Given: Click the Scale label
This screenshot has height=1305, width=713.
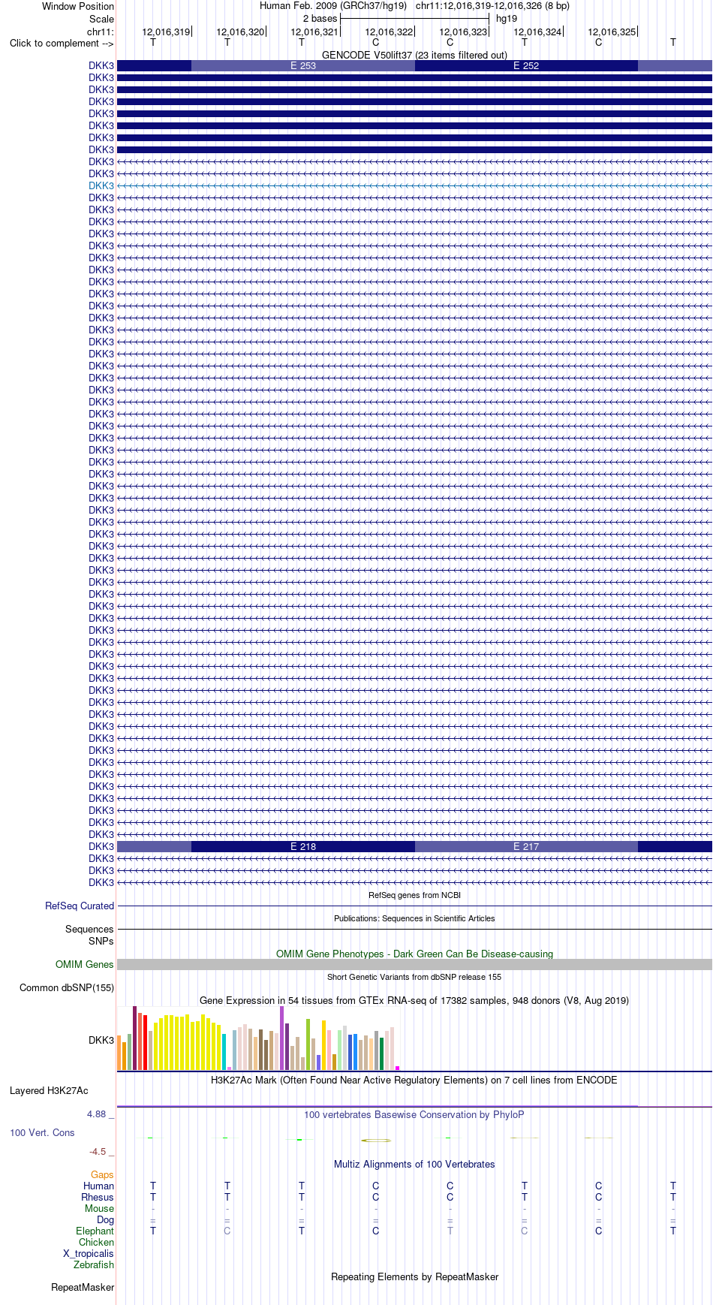Looking at the screenshot, I should 101,19.
